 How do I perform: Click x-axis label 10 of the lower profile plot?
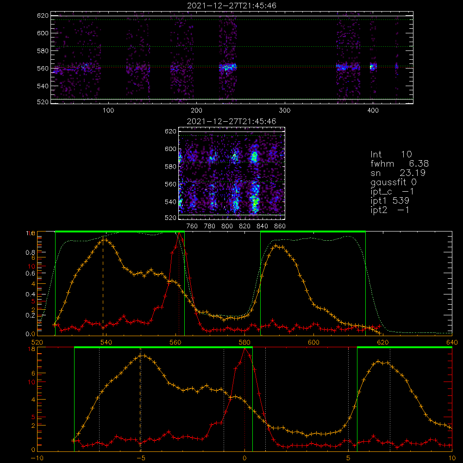tap(452, 458)
